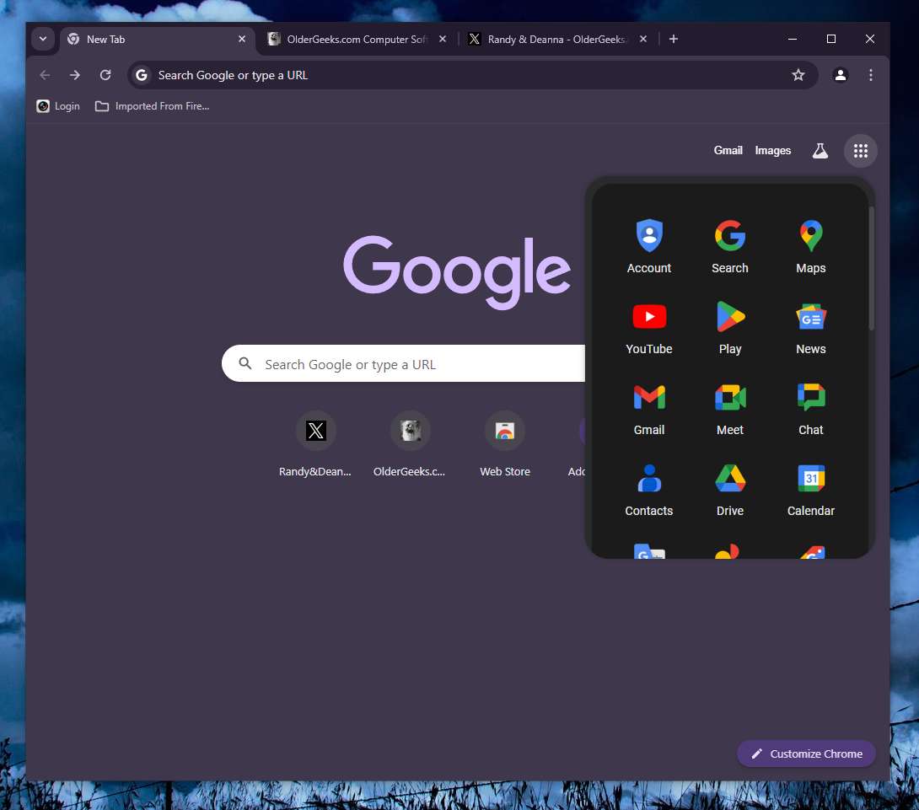Expand the tab search dropdown

click(43, 39)
